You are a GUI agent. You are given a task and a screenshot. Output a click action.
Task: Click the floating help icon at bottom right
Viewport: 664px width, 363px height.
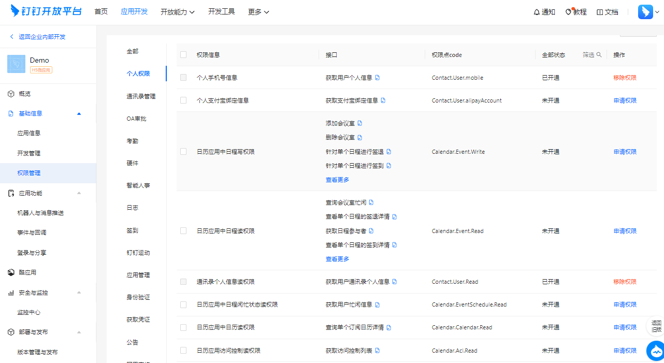655,351
